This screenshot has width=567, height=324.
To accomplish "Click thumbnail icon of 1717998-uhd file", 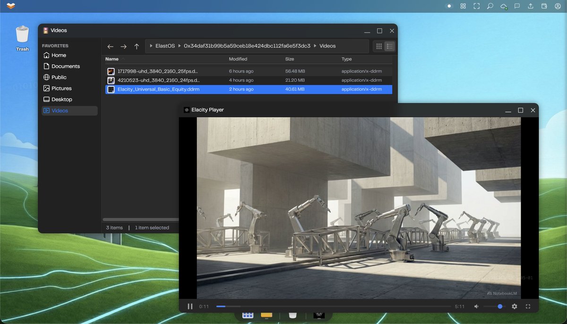I will [x=111, y=71].
